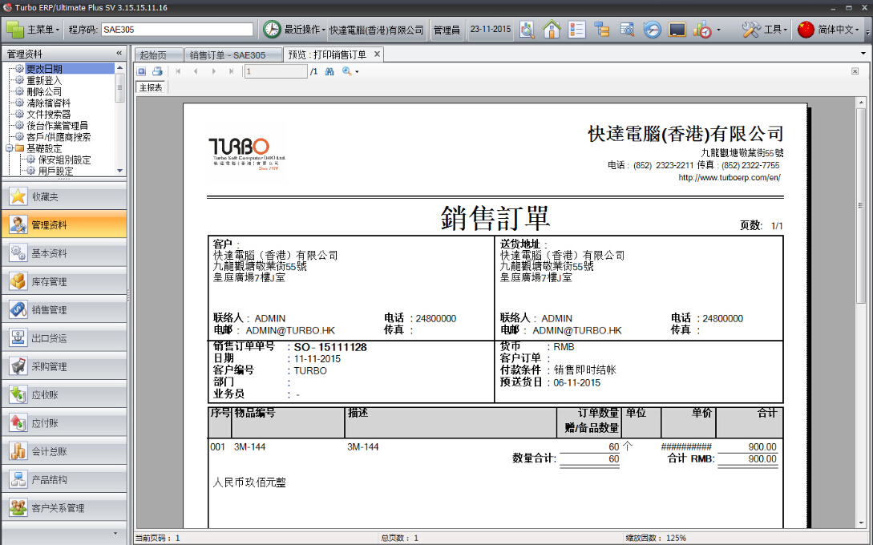Click the 管理員 user button in toolbar
This screenshot has width=873, height=545.
(447, 30)
